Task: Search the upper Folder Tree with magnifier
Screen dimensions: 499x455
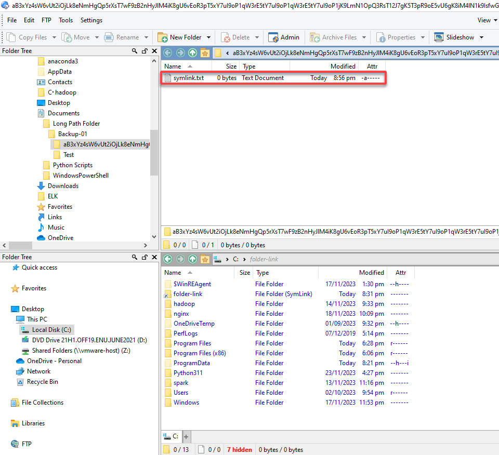Action: click(x=135, y=51)
